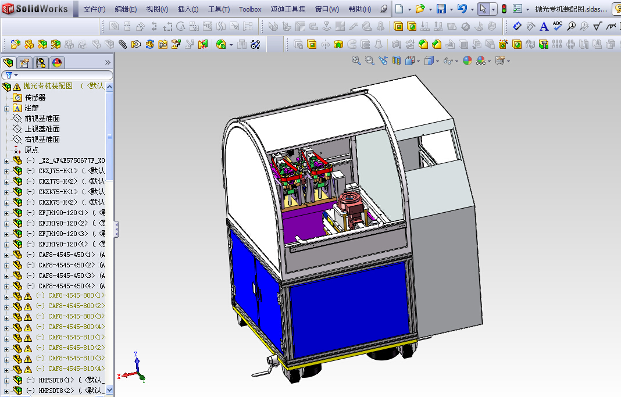Open the View Settings dropdown arrow
The height and width of the screenshot is (397, 621).
point(509,61)
